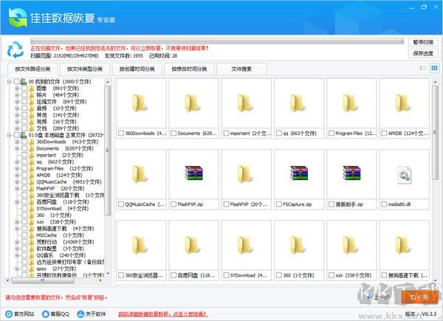Viewport: 443px width, 321px height.
Task: Tick the 图像 tree checkbox
Action: tap(24, 89)
